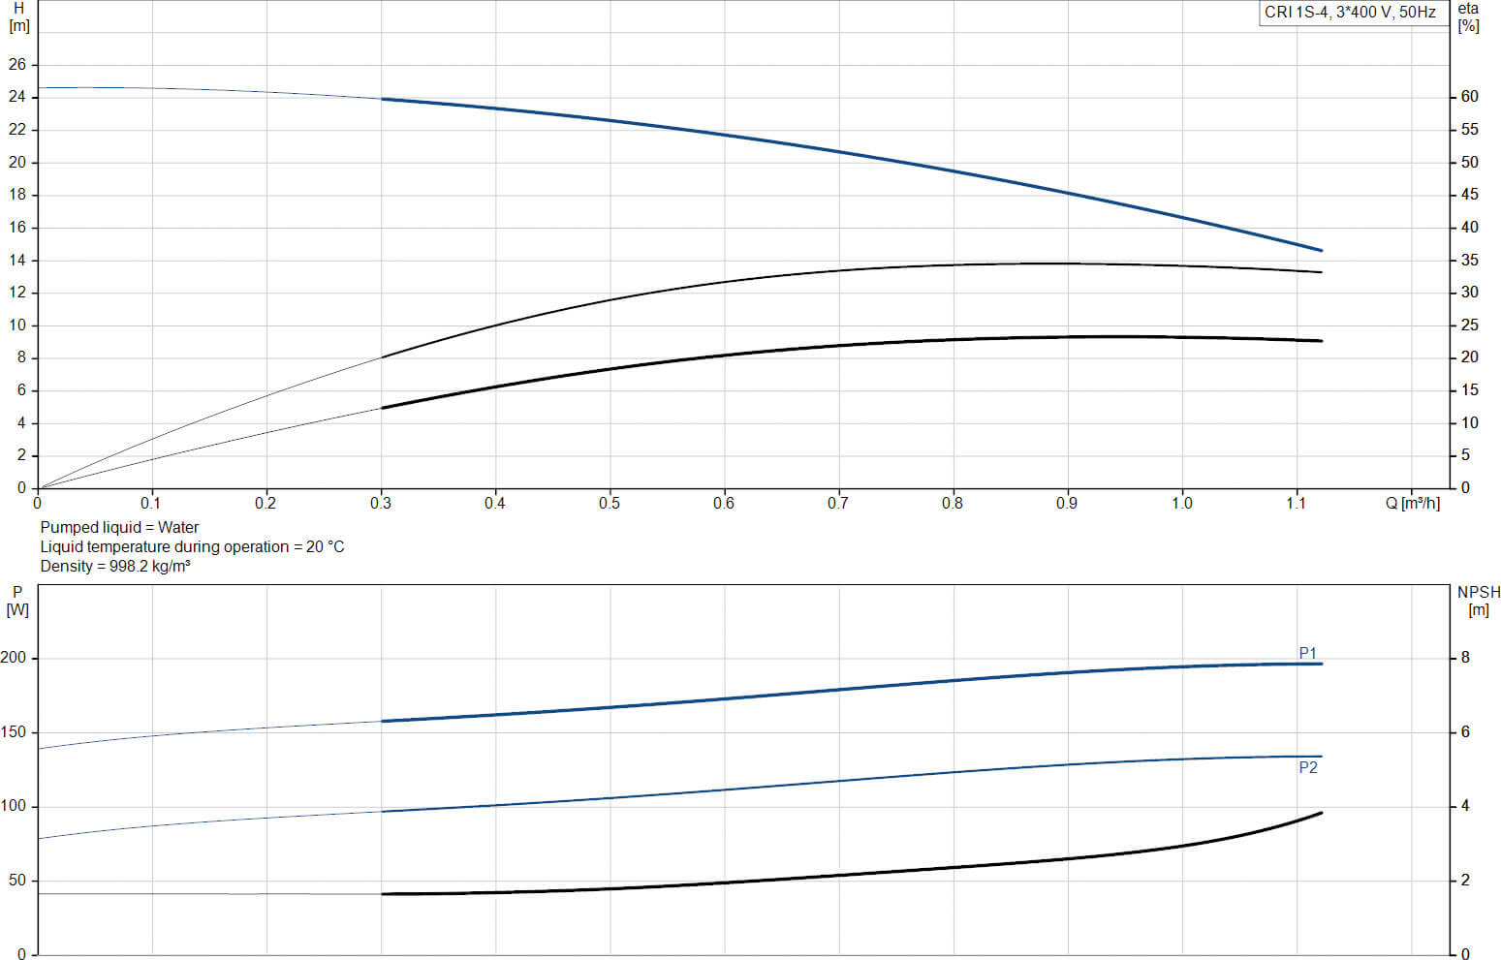
Task: Click the NPSH [m] axis title
Action: [x=1478, y=601]
